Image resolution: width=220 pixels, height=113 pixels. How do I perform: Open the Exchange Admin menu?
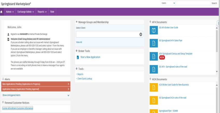(26, 12)
